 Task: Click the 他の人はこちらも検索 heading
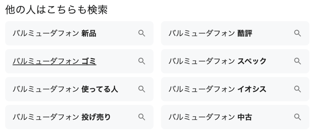[56, 10]
